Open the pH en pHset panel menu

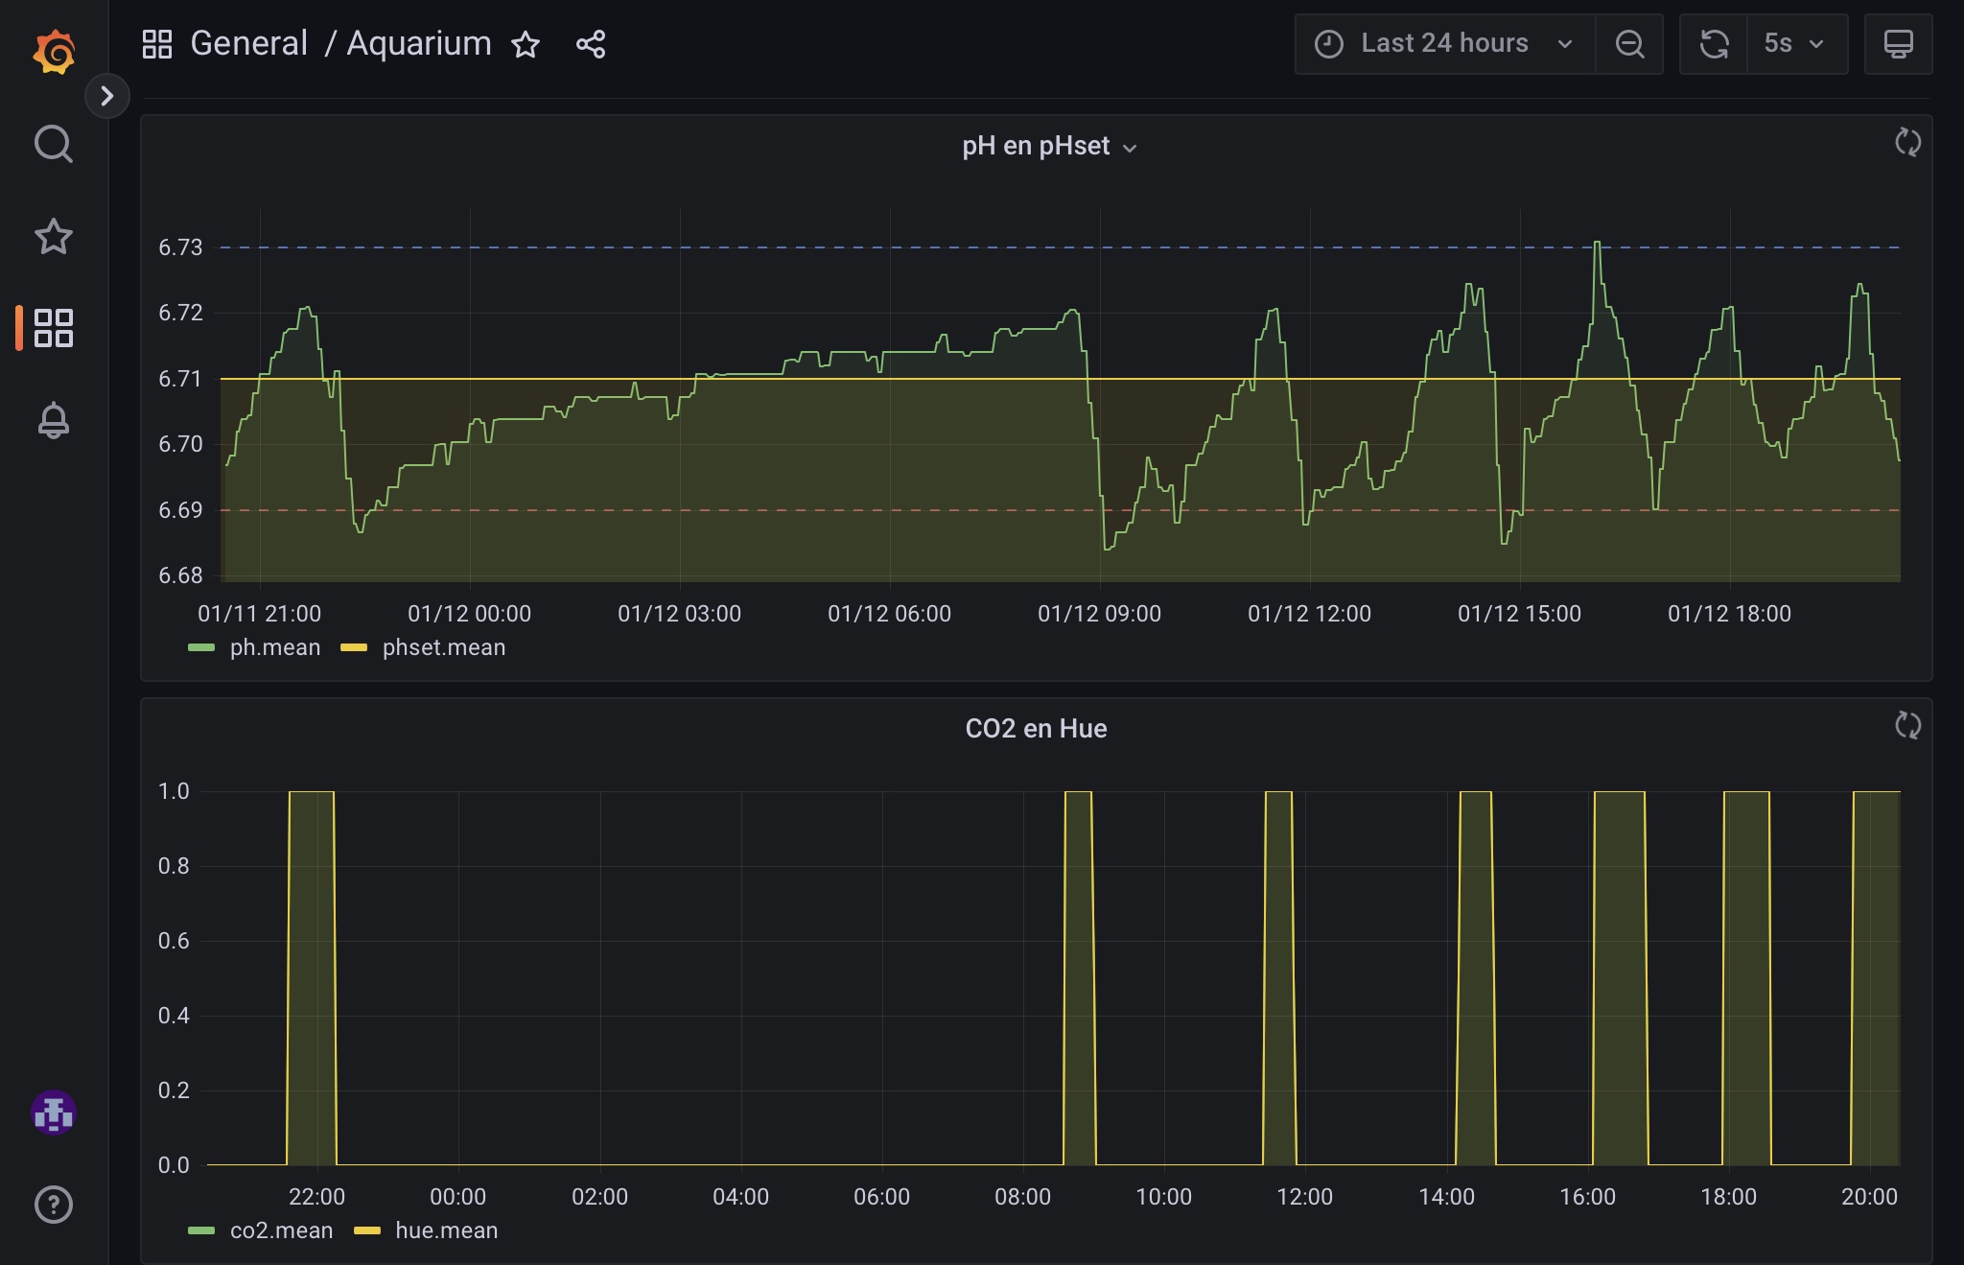(x=1049, y=146)
